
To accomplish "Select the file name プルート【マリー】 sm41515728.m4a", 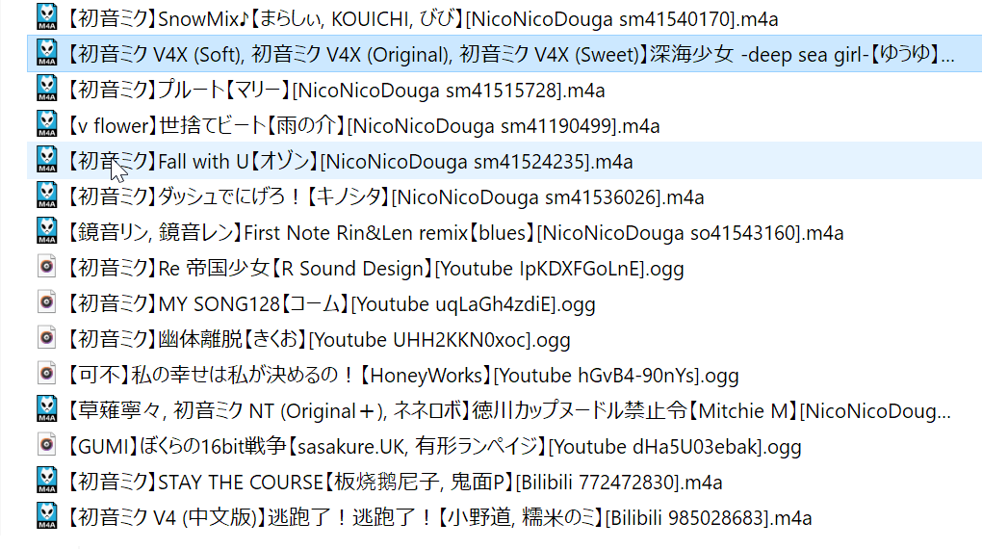I will 336,91.
